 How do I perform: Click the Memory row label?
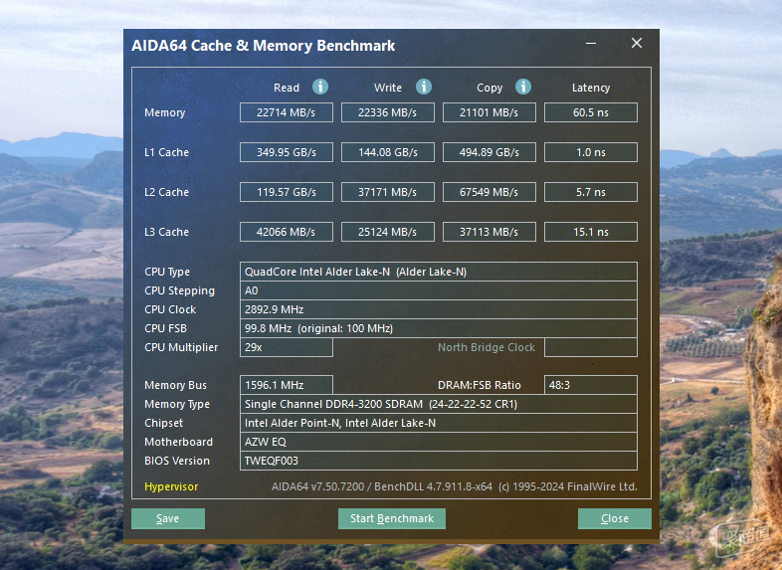[x=164, y=112]
